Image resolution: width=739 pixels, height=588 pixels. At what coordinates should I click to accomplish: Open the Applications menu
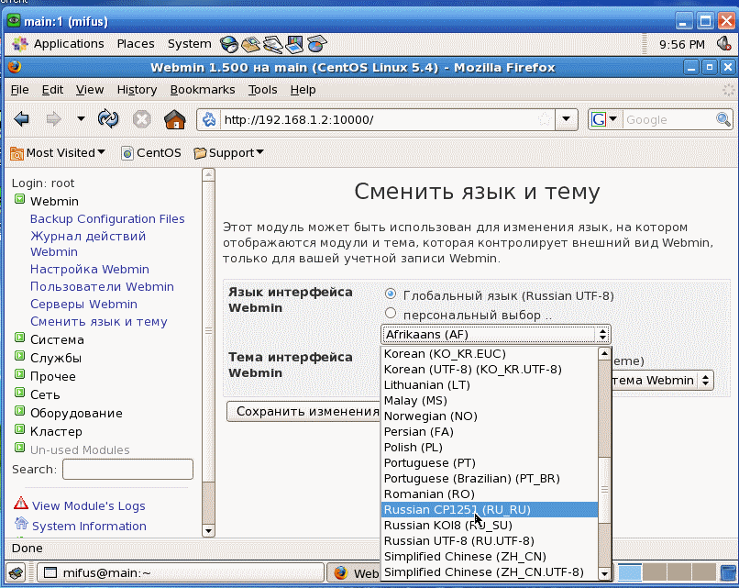point(69,44)
